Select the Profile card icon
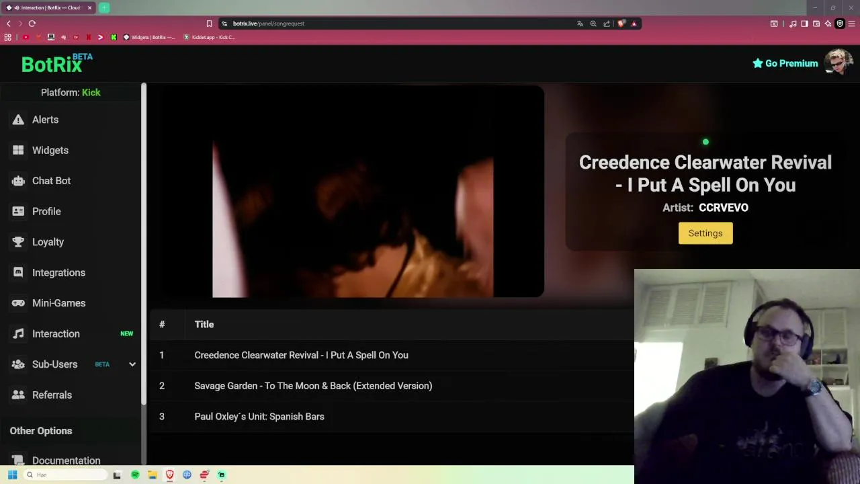The height and width of the screenshot is (484, 860). pos(18,211)
